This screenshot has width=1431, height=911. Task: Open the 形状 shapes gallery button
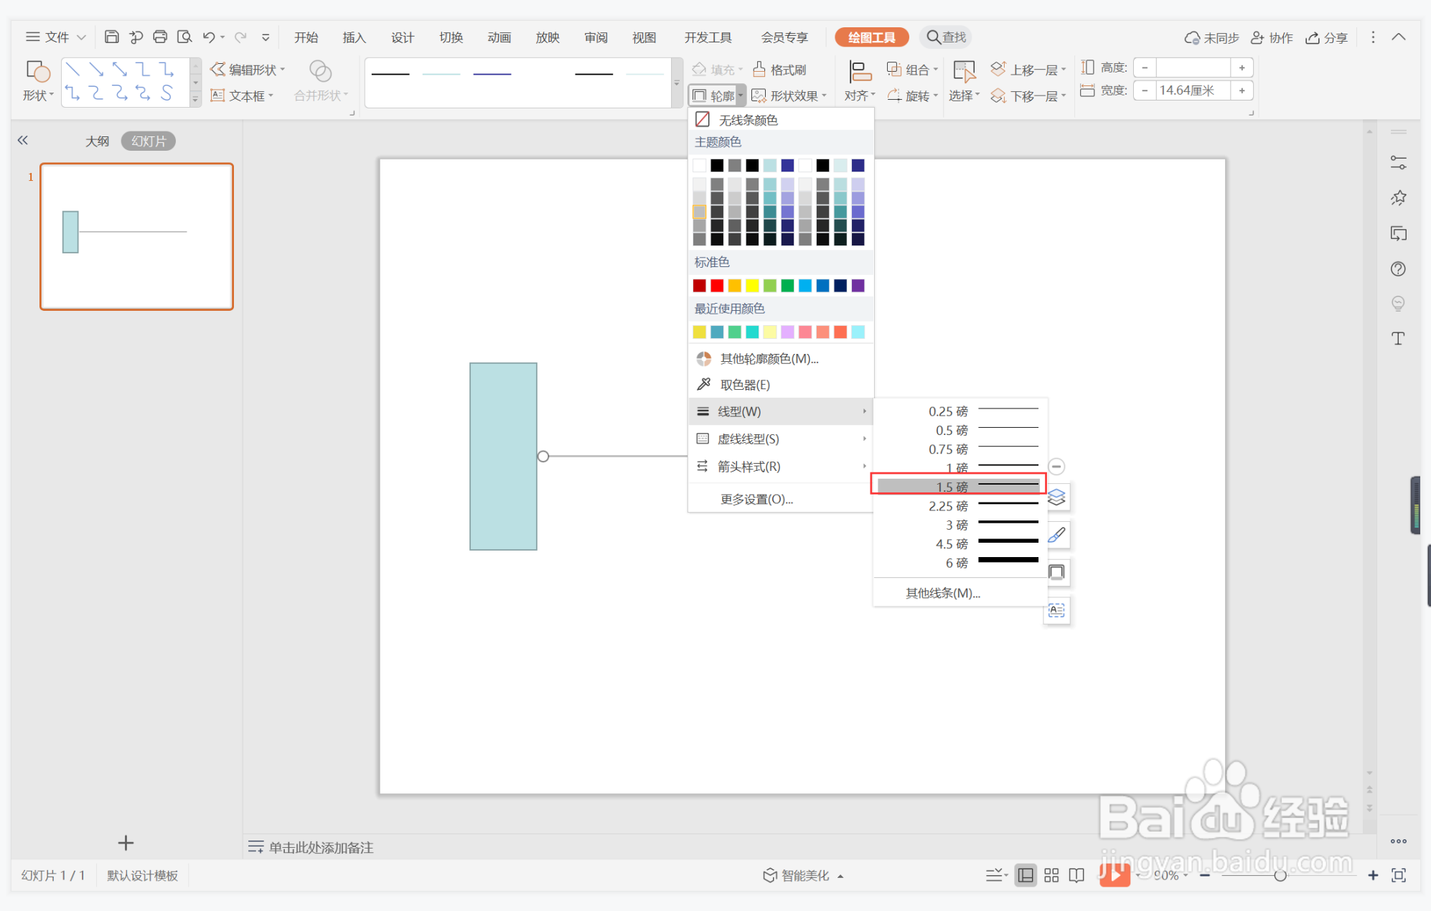(37, 80)
